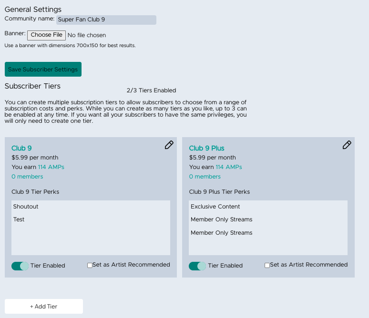Save Subscriber Settings
This screenshot has height=318, width=369.
click(43, 70)
